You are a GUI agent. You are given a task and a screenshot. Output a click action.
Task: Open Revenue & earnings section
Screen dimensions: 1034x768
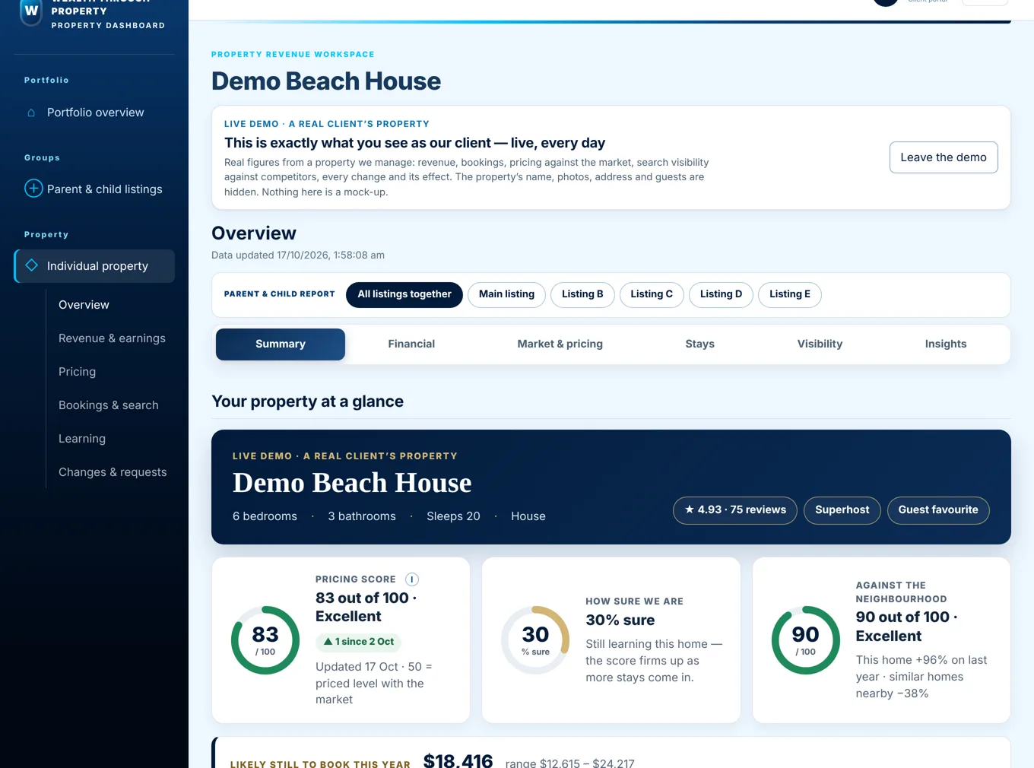coord(112,338)
